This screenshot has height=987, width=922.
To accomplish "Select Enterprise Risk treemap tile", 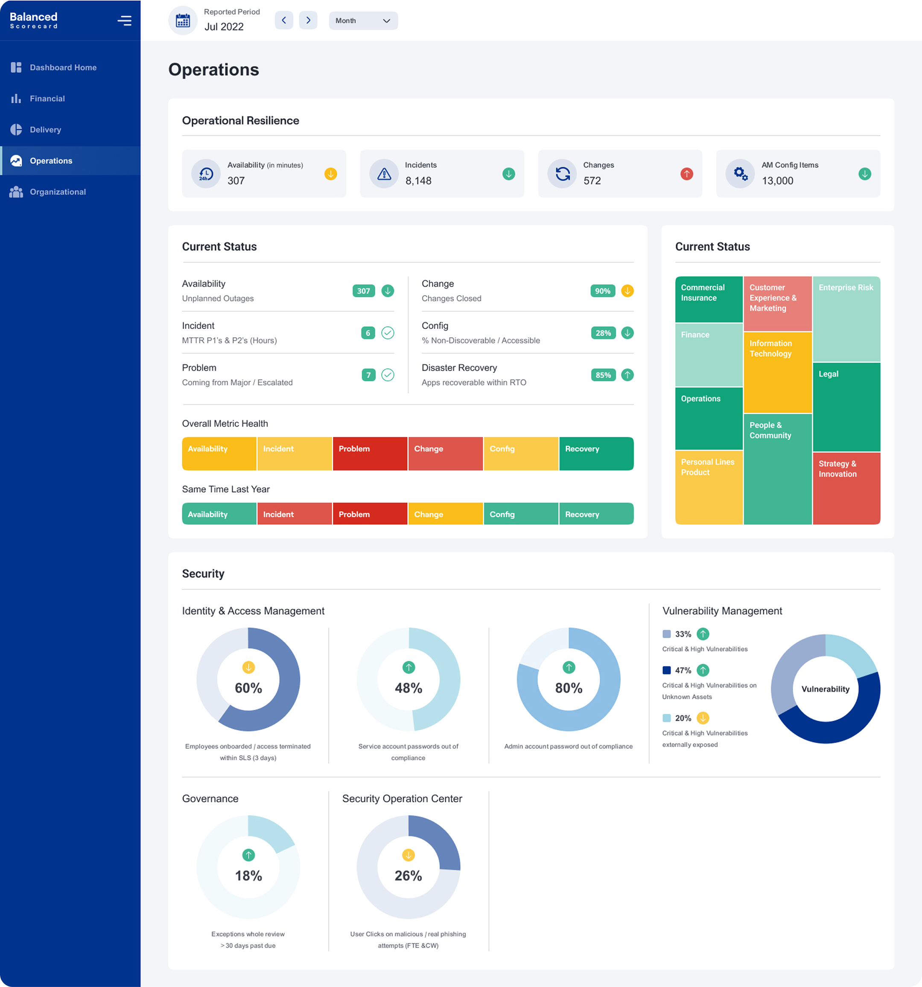I will (846, 319).
